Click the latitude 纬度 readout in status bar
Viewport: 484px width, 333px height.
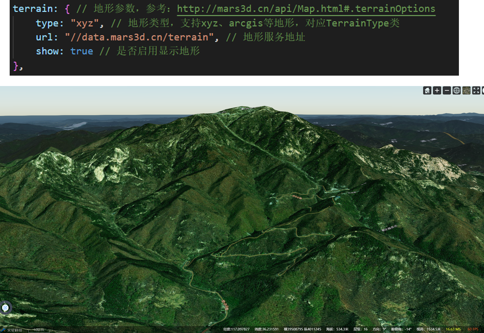coord(266,329)
